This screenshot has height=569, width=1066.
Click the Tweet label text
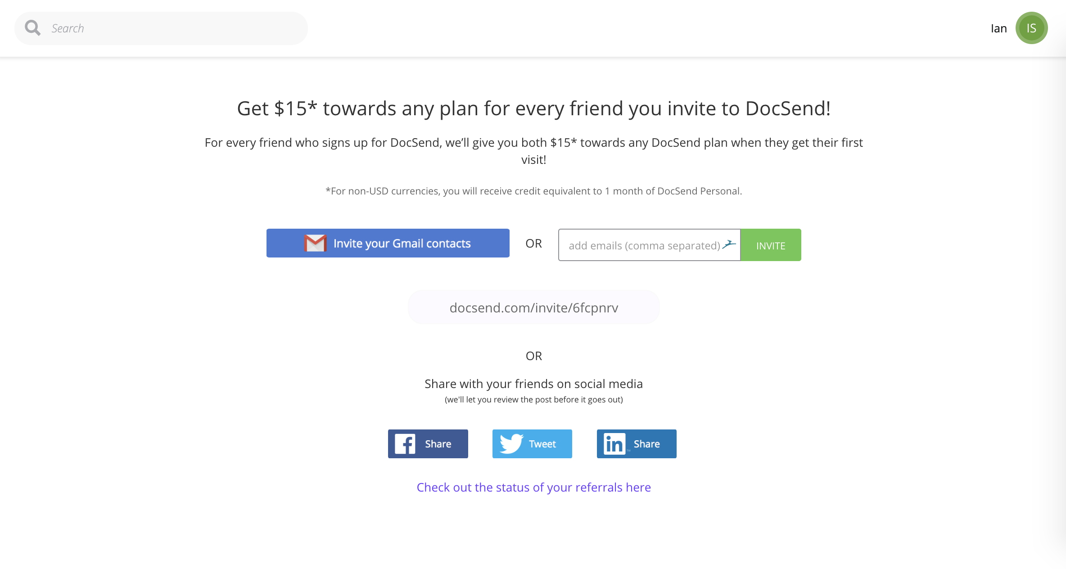tap(542, 443)
